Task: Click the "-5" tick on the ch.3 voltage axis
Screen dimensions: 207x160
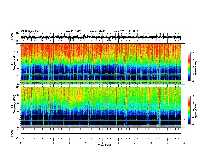Action: point(18,138)
